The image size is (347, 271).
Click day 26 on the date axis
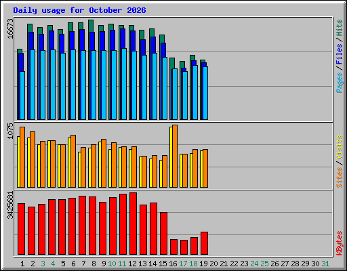274,264
